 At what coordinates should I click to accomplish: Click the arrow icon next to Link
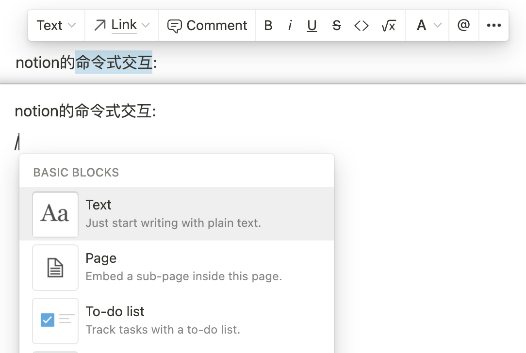(x=99, y=26)
